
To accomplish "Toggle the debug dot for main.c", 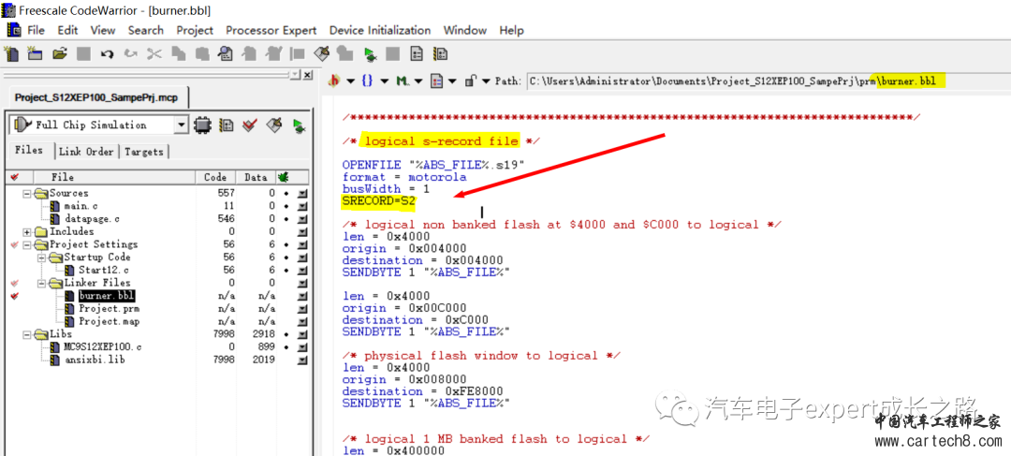I will point(286,206).
